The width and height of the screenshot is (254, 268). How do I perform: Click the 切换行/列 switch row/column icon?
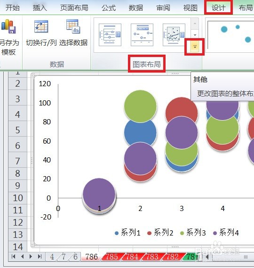41,26
